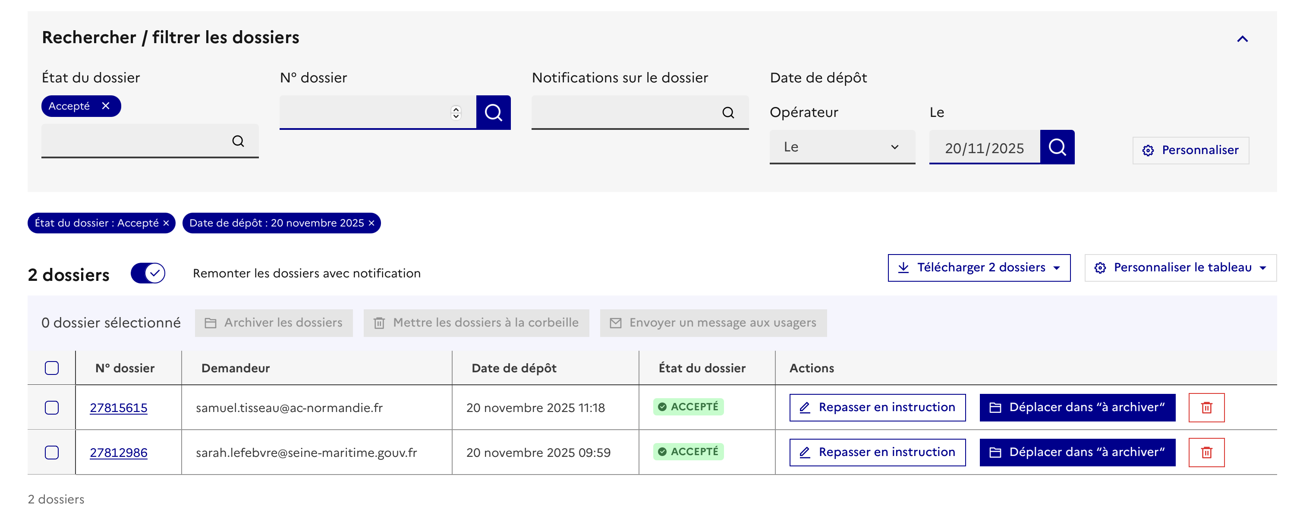1300x522 pixels.
Task: Check the select-all dossiers checkbox
Action: [x=51, y=368]
